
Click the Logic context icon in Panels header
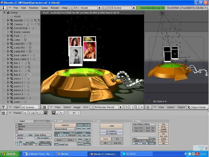pos(25,113)
